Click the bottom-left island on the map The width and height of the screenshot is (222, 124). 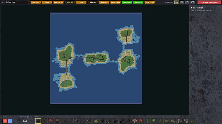point(65,82)
